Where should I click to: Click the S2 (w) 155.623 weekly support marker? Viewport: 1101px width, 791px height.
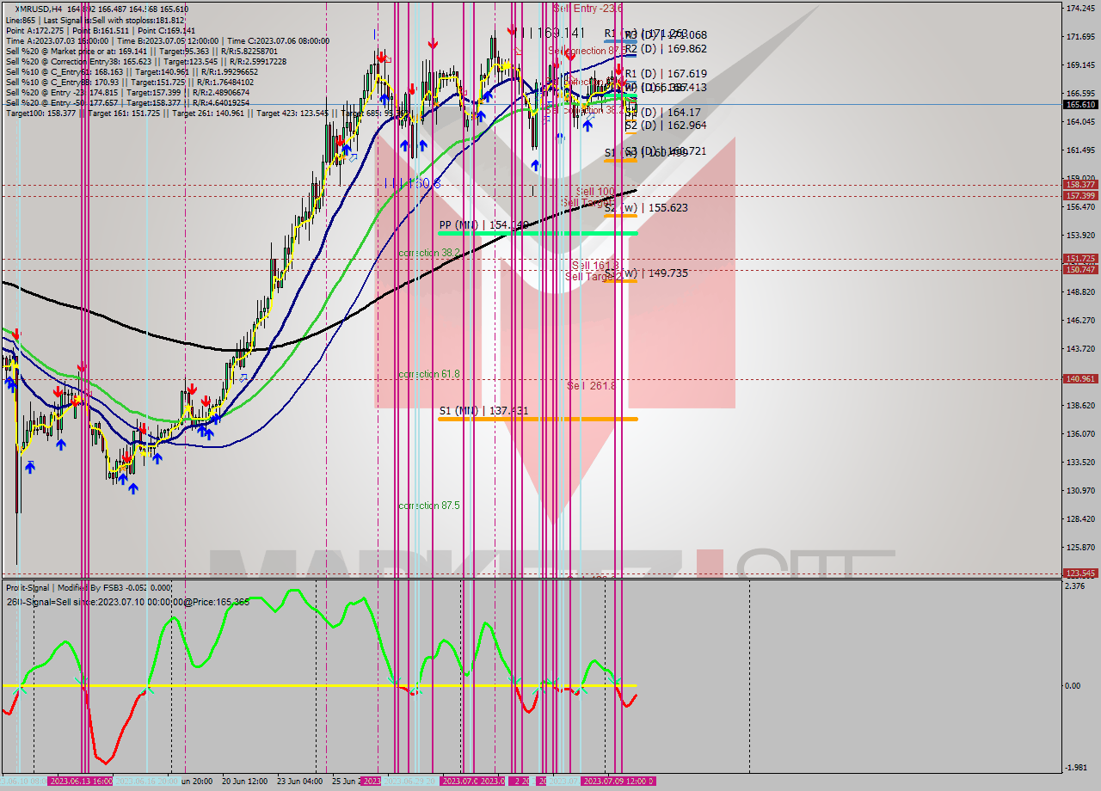pos(633,208)
